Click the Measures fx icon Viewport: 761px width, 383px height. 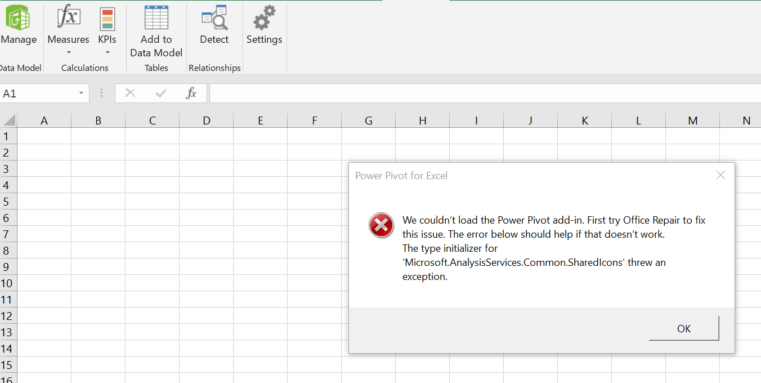69,17
